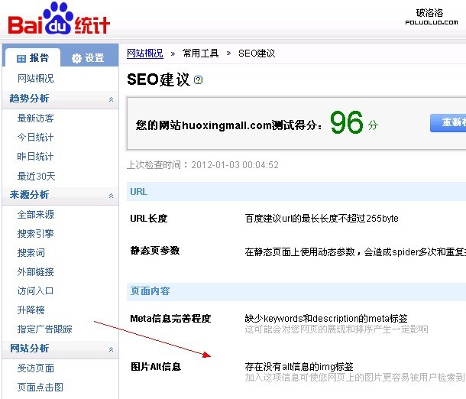This screenshot has height=399, width=466.
Task: Go to 外部链接 report
Action: pyautogui.click(x=35, y=272)
